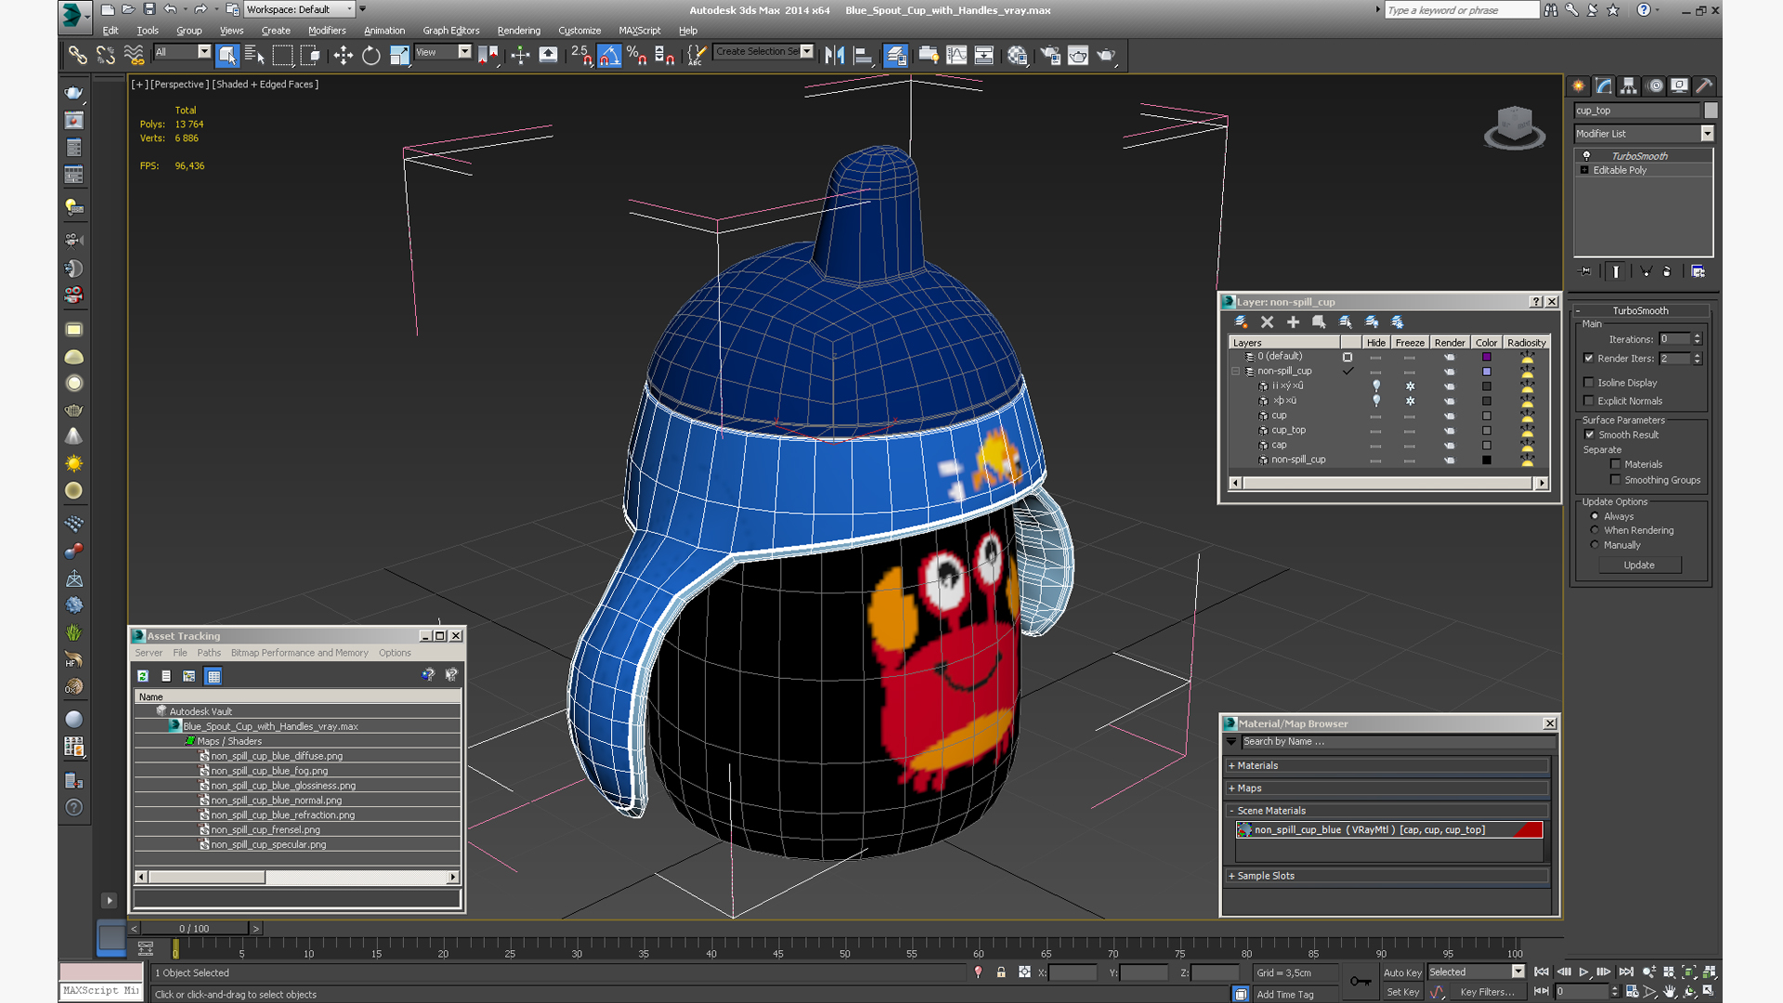Select the When Rendering update option

click(x=1595, y=530)
